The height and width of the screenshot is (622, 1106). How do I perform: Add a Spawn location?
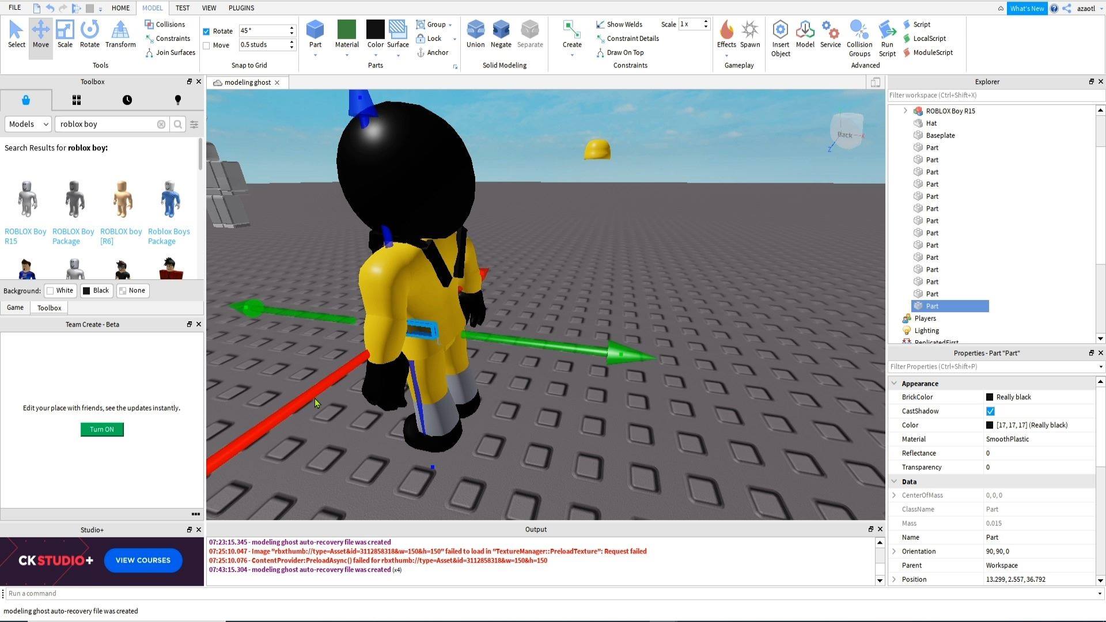[750, 35]
